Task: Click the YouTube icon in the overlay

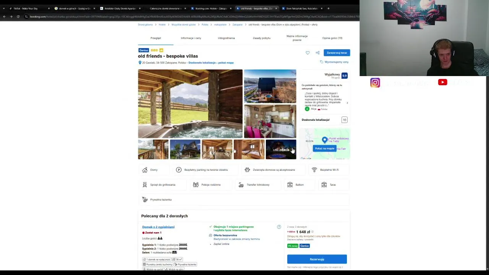Action: pyautogui.click(x=443, y=82)
